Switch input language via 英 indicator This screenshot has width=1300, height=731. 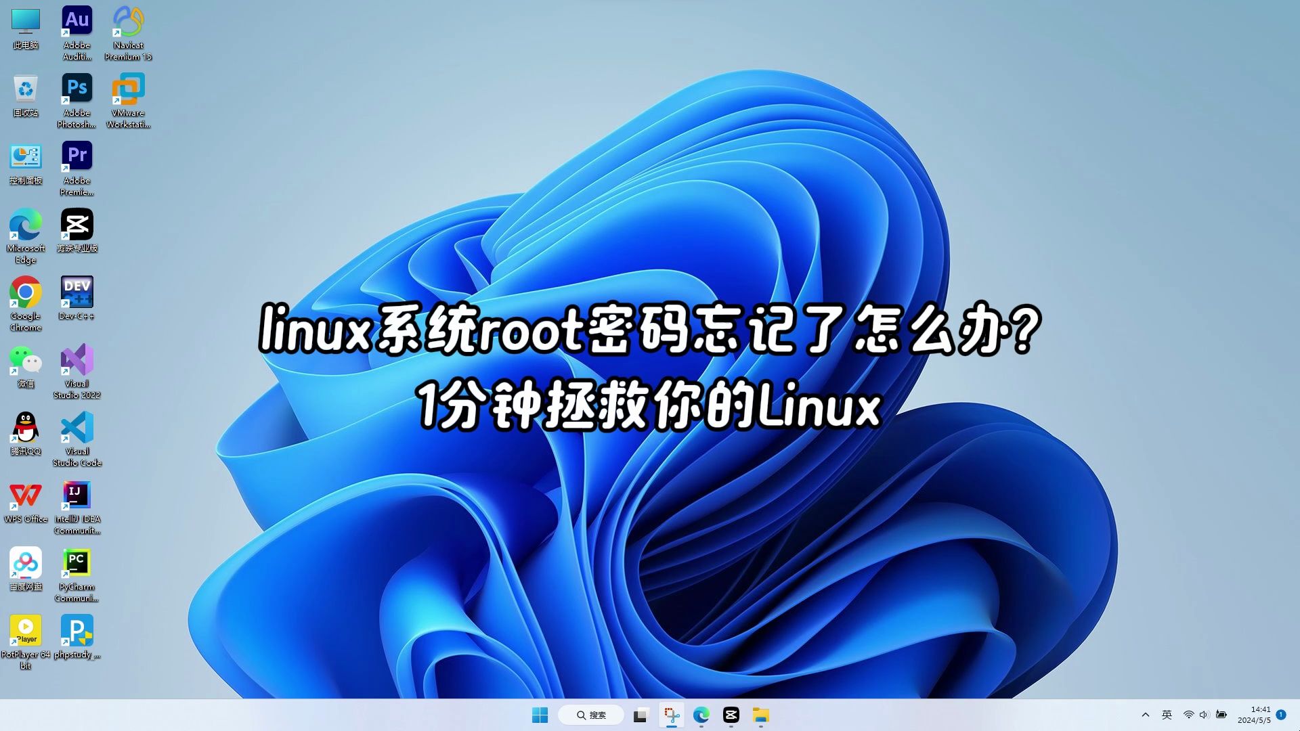tap(1166, 715)
